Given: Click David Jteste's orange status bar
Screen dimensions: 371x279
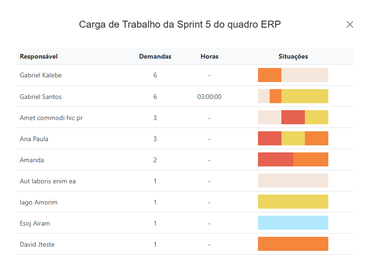Looking at the screenshot, I should pos(293,244).
